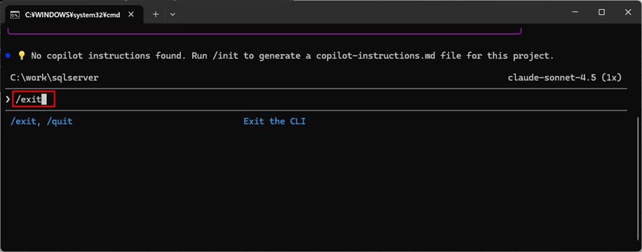
Task: Maximize the terminal window
Action: pyautogui.click(x=601, y=12)
